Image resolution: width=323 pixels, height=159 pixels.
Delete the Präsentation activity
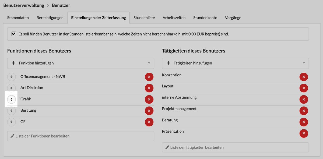pos(304,133)
